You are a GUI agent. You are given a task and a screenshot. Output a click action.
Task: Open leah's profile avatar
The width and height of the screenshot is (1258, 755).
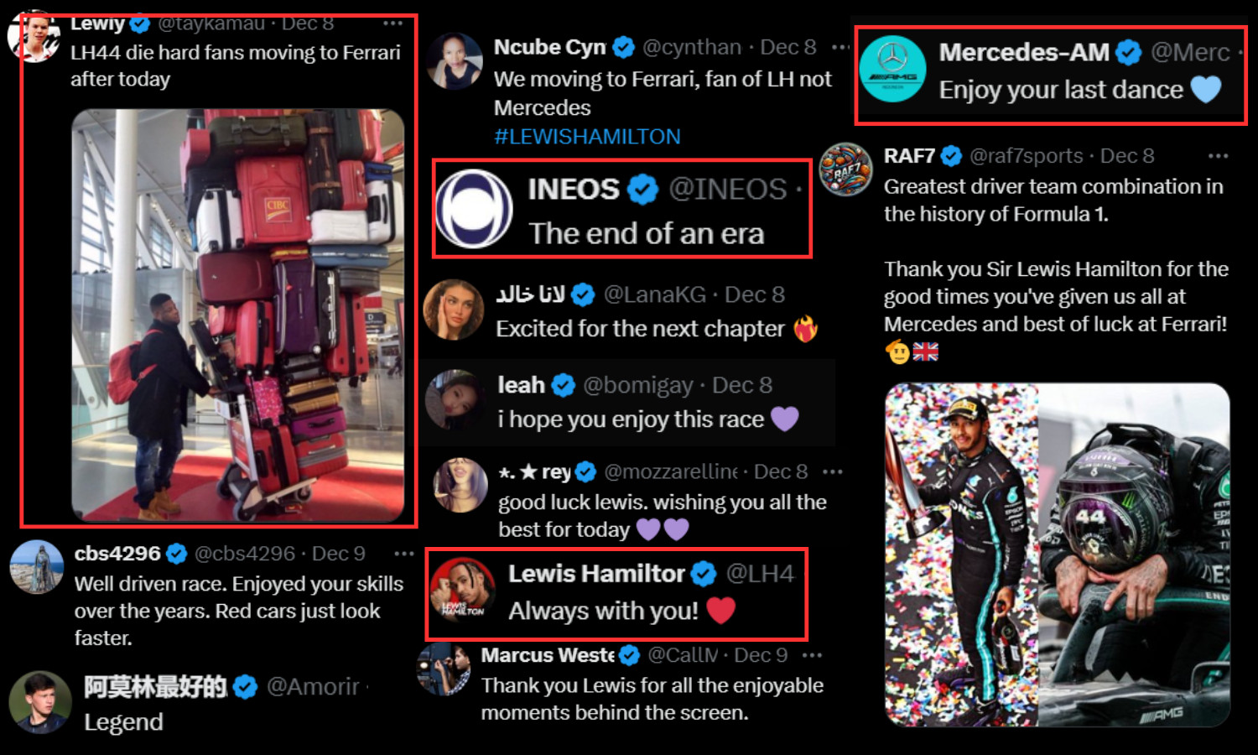click(455, 400)
